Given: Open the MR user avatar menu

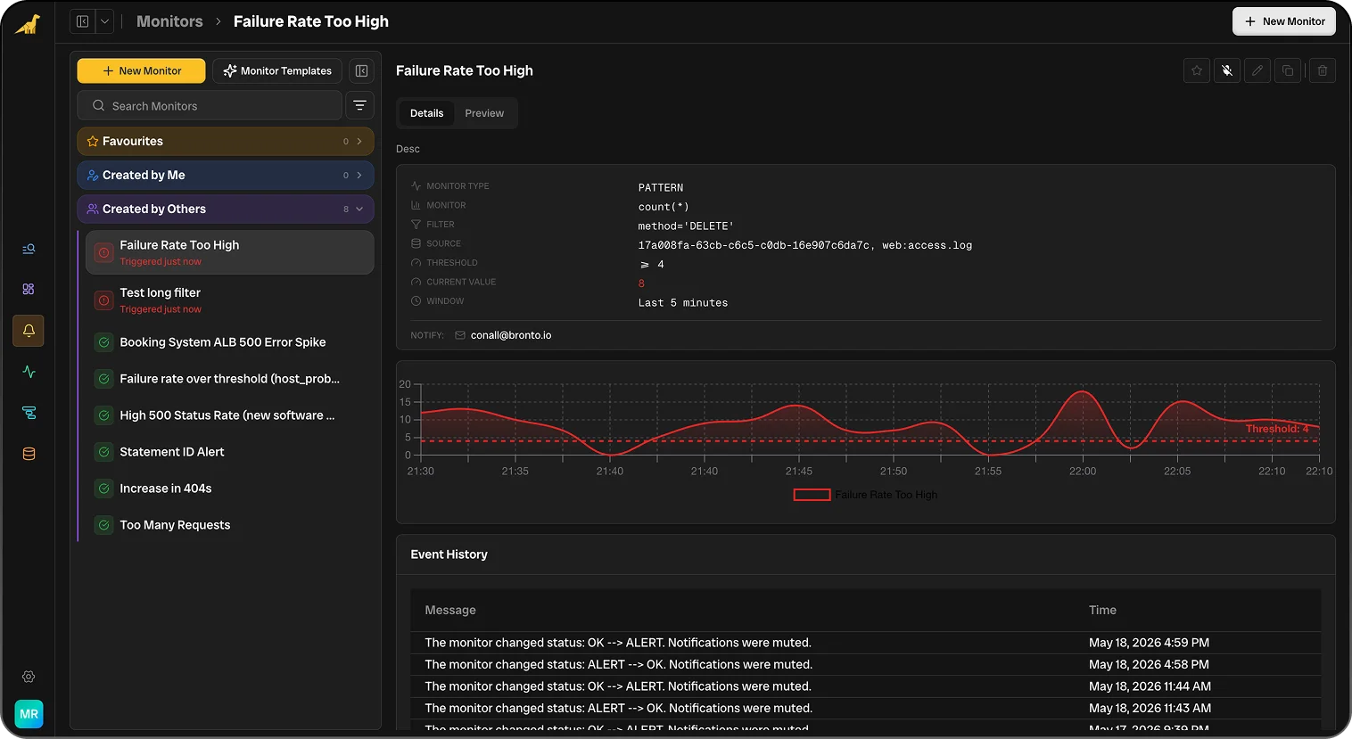Looking at the screenshot, I should [29, 714].
